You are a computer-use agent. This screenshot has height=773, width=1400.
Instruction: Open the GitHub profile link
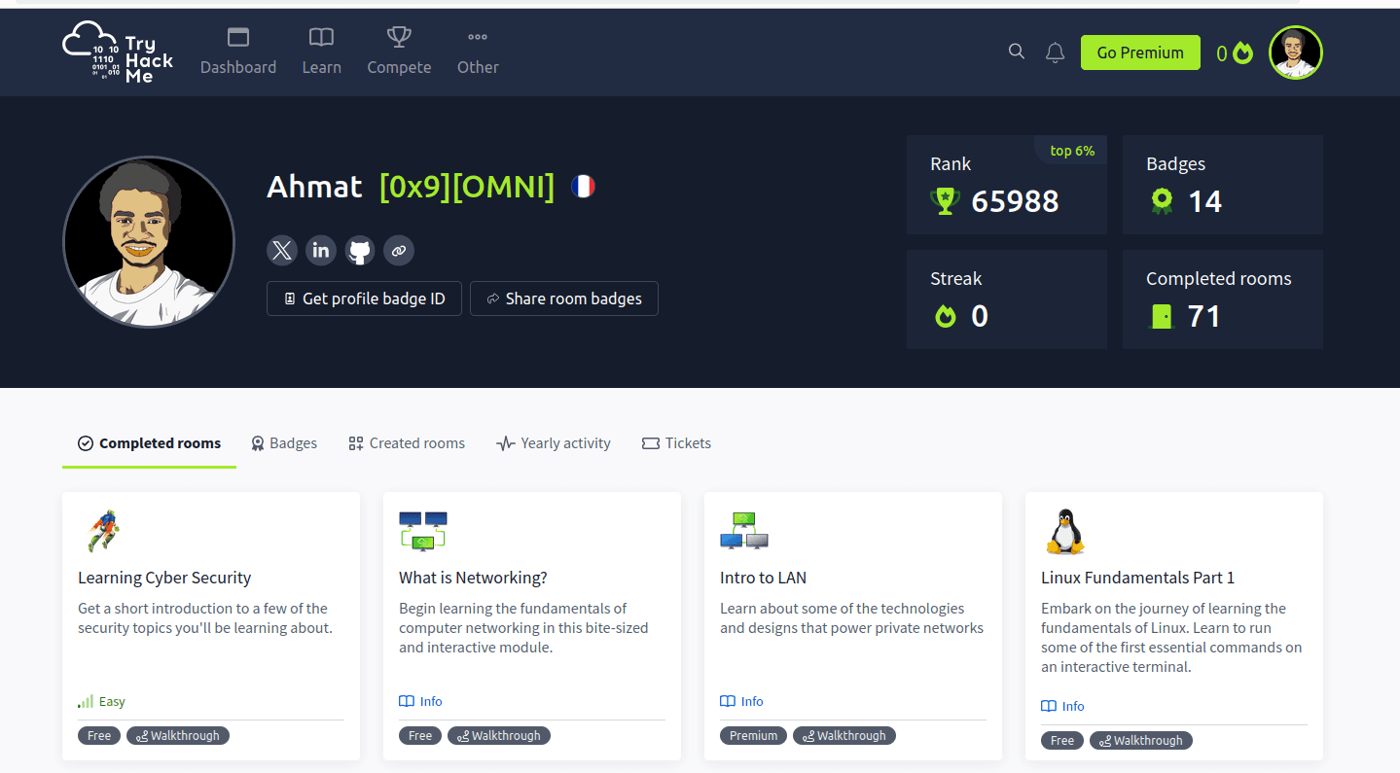(x=360, y=251)
